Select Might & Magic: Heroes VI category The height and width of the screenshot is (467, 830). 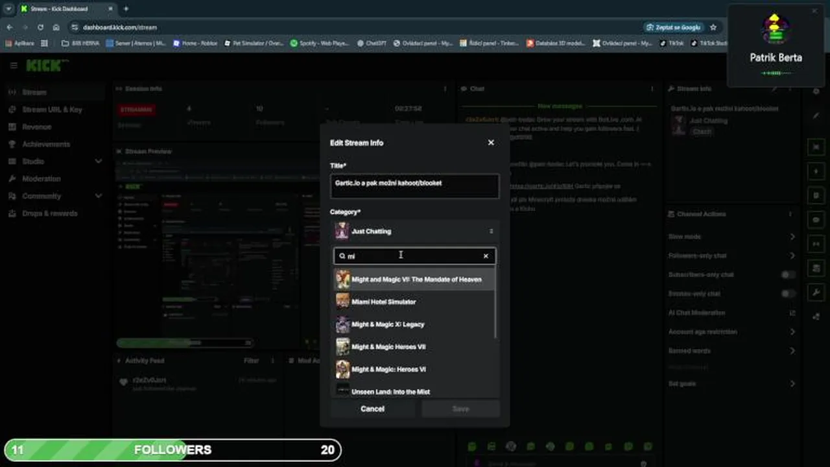pos(414,369)
